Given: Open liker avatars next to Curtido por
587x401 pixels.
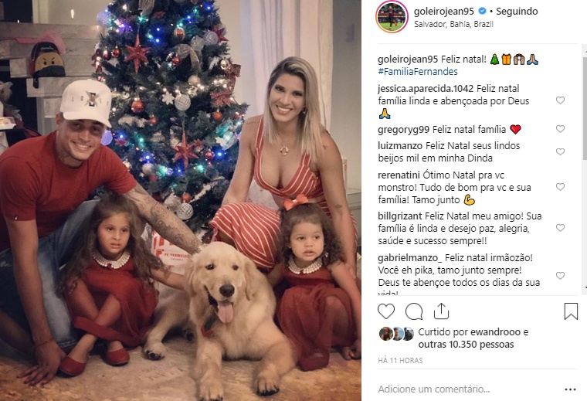Looking at the screenshot, I should click(396, 334).
